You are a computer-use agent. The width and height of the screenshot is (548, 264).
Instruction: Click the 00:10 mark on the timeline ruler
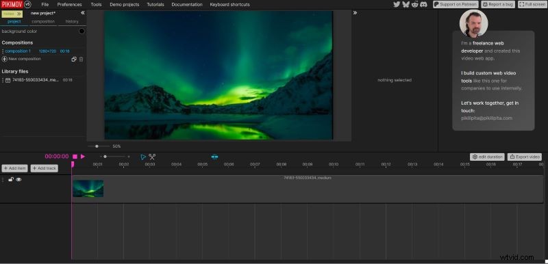[334, 164]
